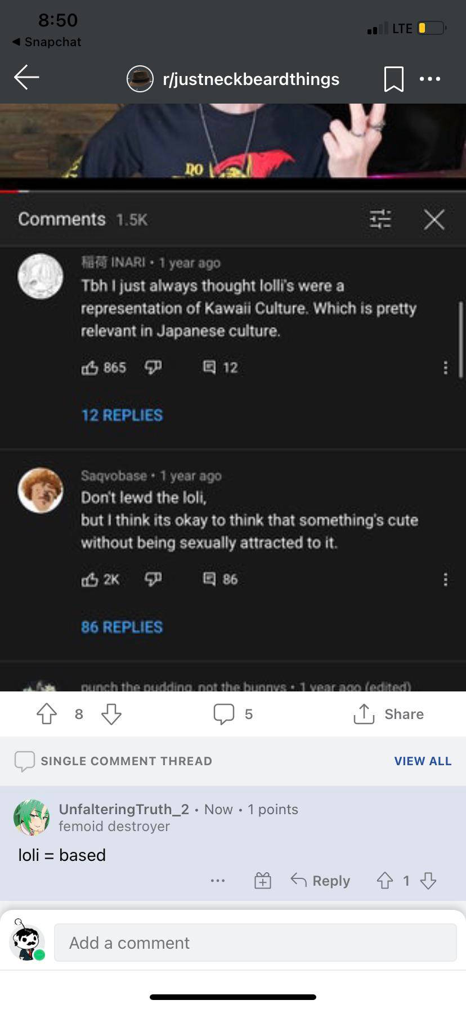Upvote the Reddit post
Viewport: 466px width, 1009px height.
click(x=47, y=714)
